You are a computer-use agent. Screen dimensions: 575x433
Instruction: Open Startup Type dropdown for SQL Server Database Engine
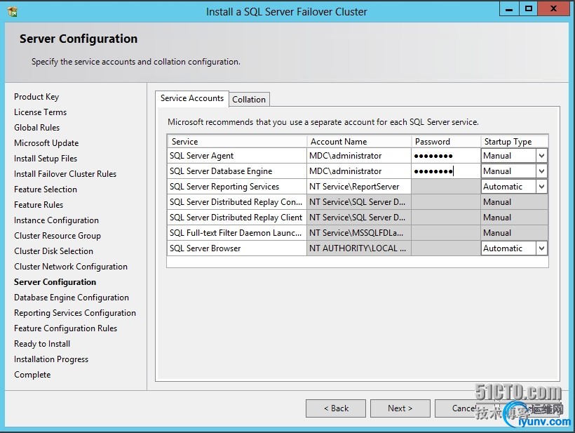click(541, 171)
